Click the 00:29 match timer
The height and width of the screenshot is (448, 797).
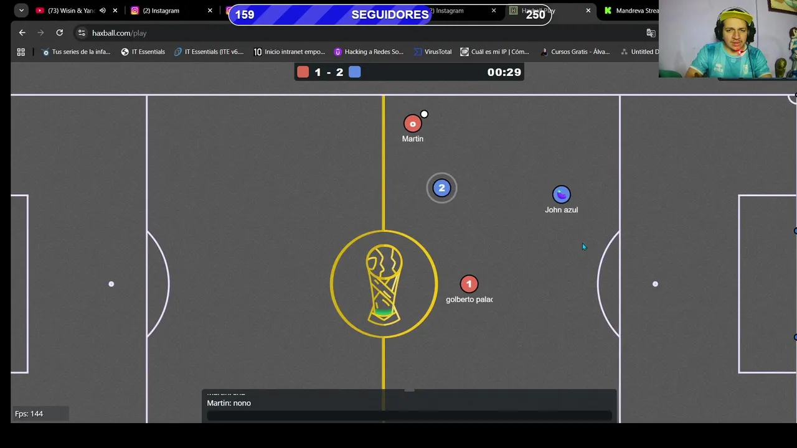504,72
